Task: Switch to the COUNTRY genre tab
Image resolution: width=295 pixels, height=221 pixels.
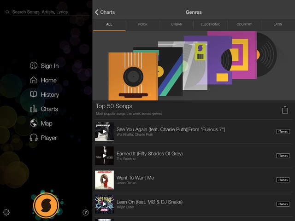Action: [244, 24]
